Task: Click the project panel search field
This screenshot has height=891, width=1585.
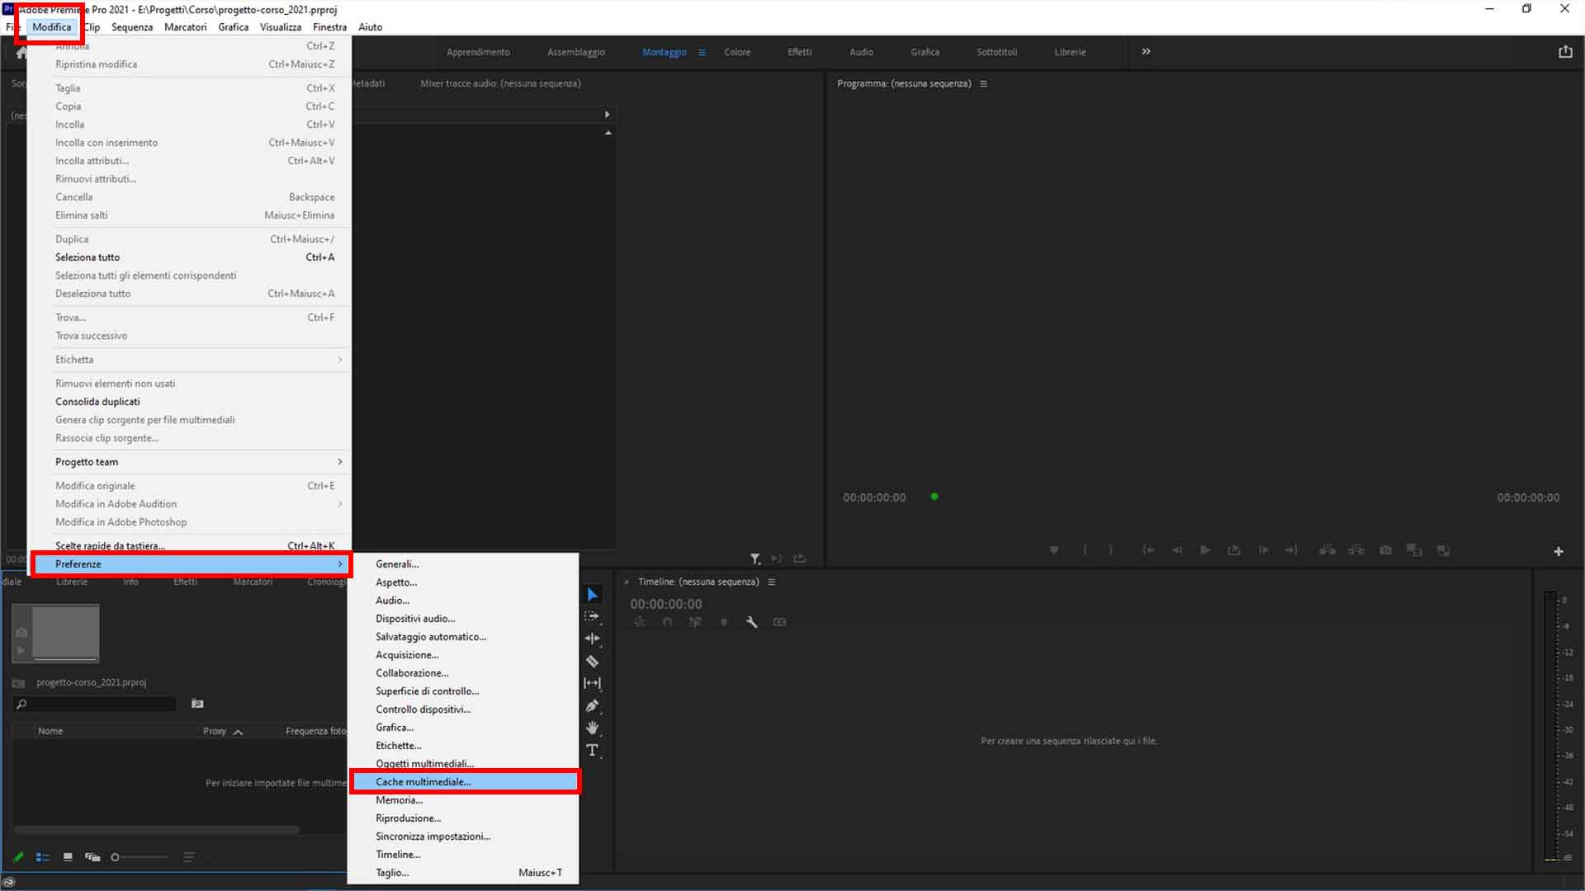Action: 95,704
